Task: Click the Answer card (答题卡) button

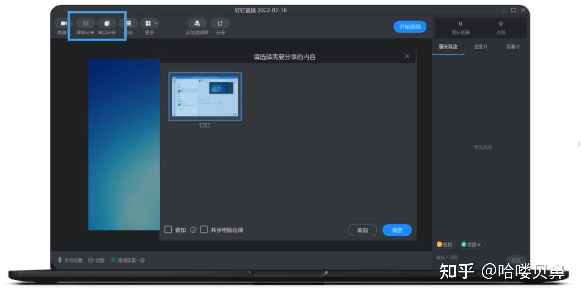Action: (472, 245)
